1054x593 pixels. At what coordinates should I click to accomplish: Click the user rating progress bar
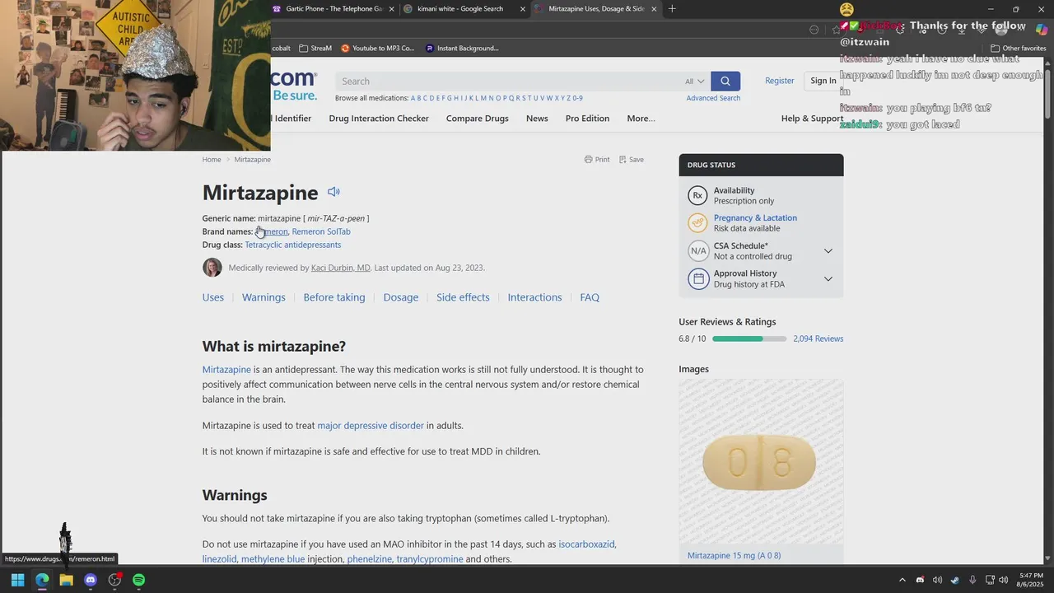(749, 339)
